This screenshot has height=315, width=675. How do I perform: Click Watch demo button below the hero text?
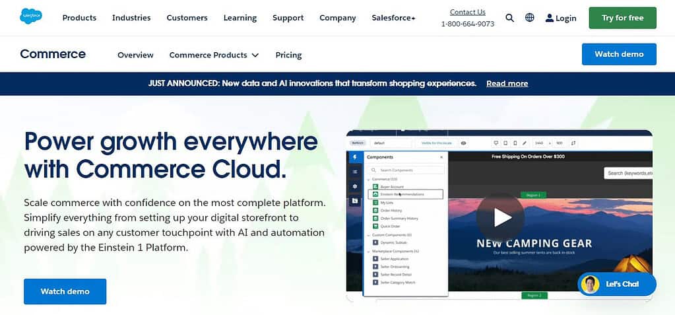[x=65, y=291]
